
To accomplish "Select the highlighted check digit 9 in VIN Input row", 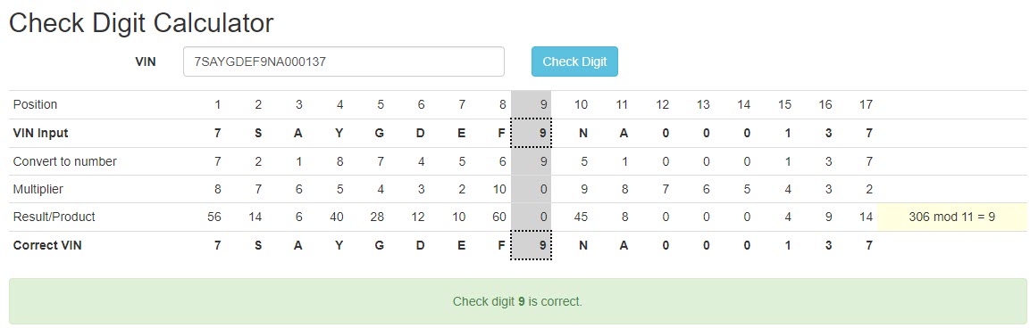I will 531,133.
